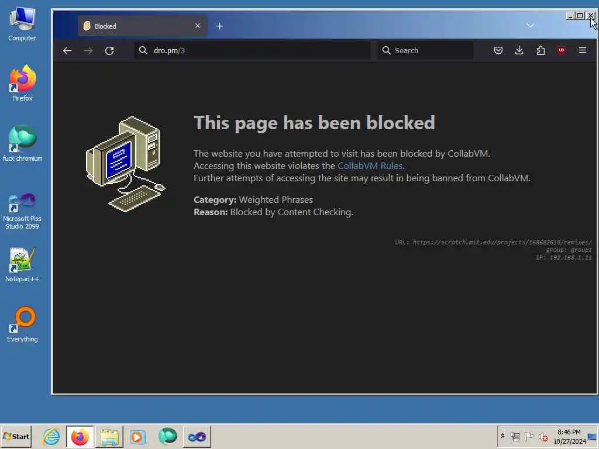
Task: Click the Show desktop button
Action: tap(593, 436)
